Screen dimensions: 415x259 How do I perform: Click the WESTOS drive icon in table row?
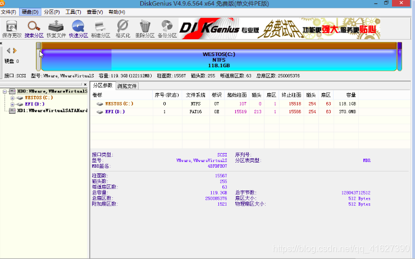pos(99,104)
